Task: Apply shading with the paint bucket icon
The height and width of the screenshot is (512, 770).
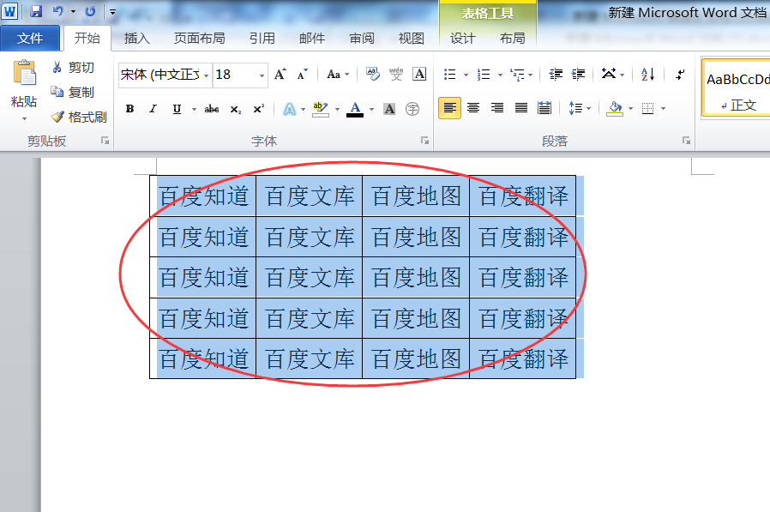Action: [x=614, y=108]
